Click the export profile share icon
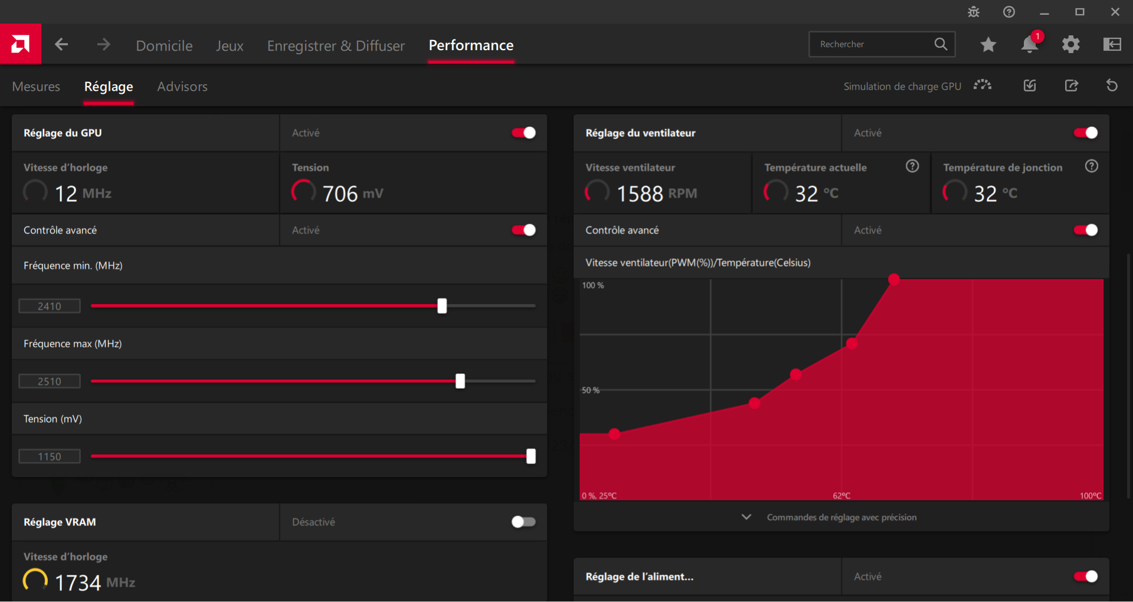The height and width of the screenshot is (602, 1133). pos(1072,85)
